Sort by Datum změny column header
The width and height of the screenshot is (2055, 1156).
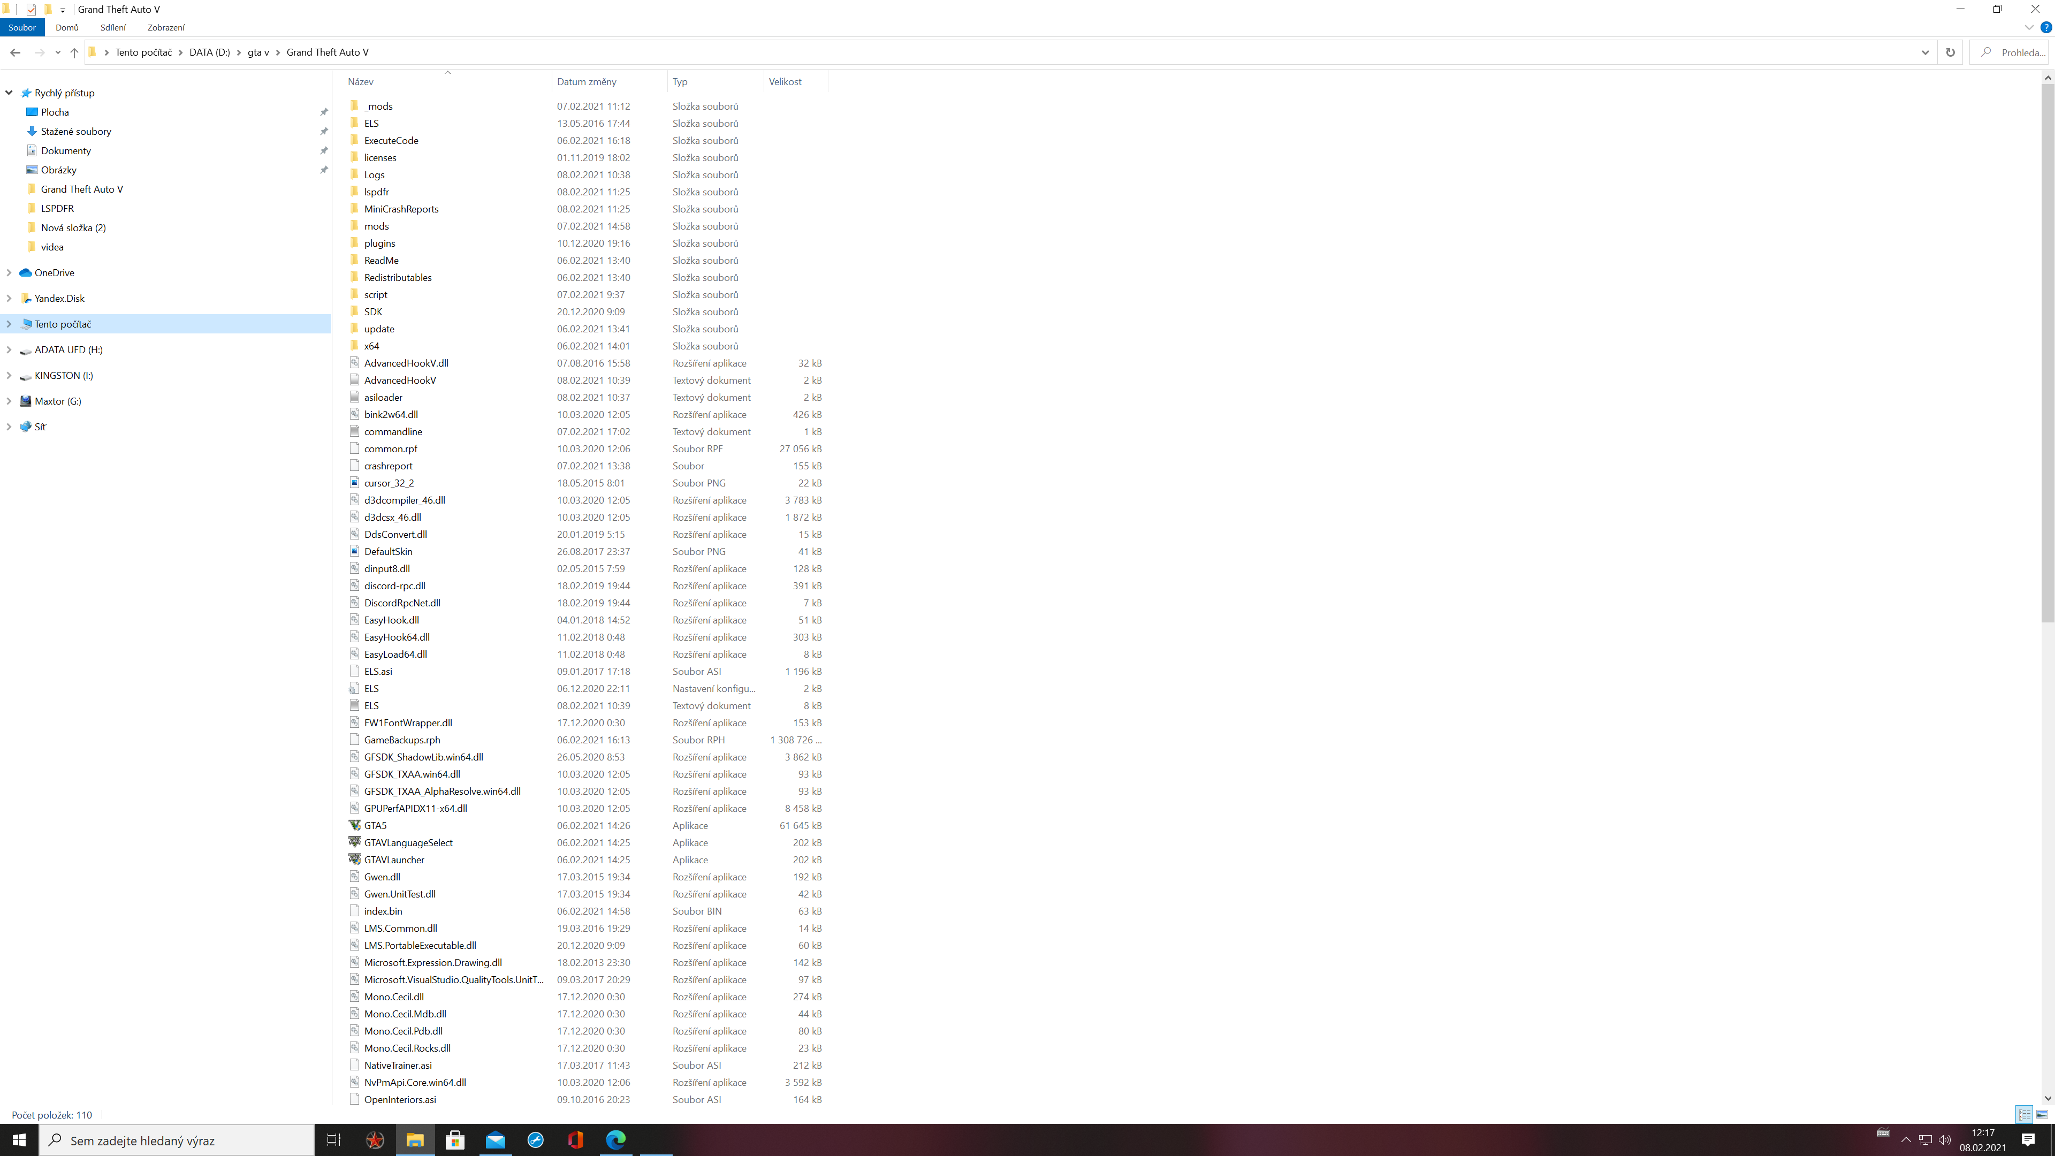click(587, 81)
